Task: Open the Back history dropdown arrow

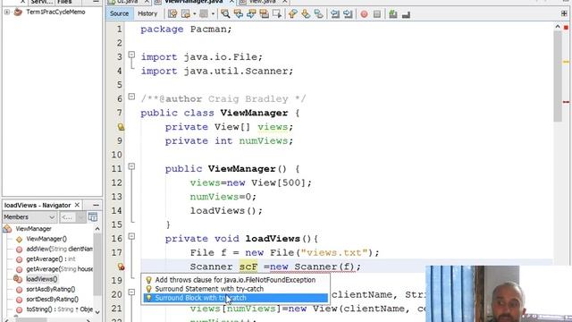Action: tap(195, 14)
